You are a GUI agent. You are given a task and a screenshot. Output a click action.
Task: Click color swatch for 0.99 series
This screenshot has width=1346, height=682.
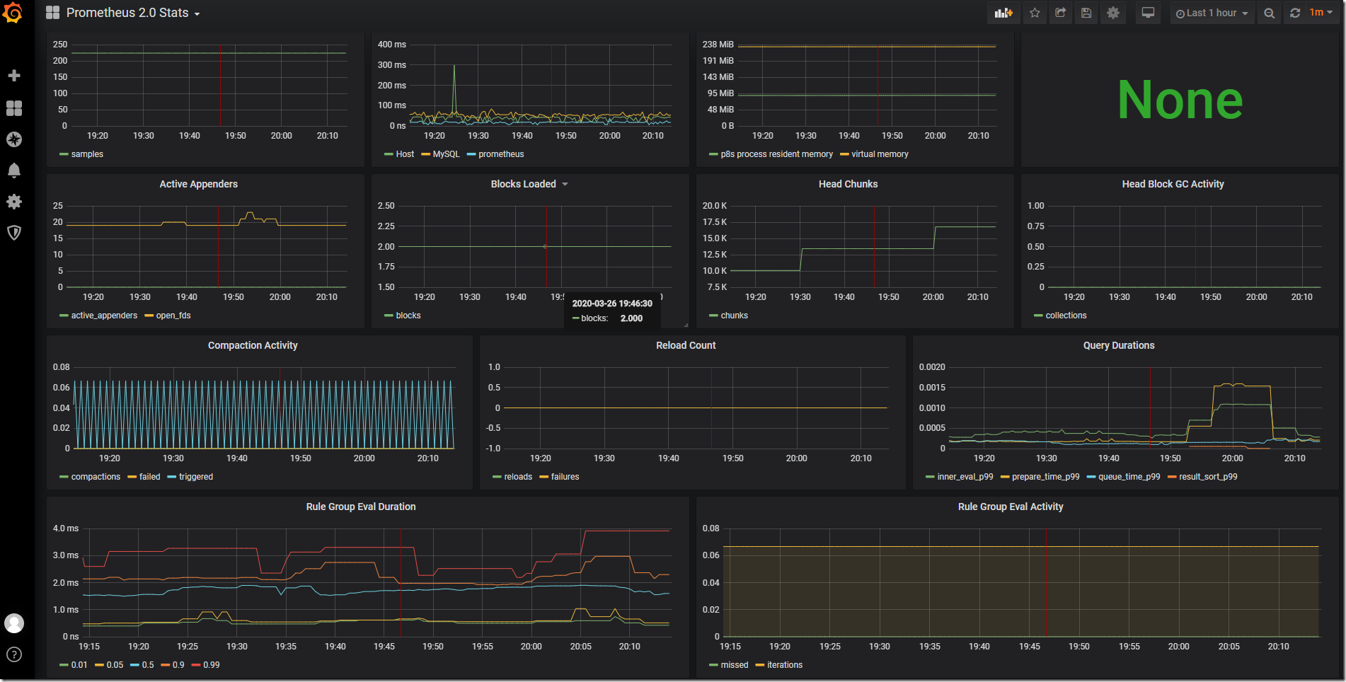click(x=196, y=665)
